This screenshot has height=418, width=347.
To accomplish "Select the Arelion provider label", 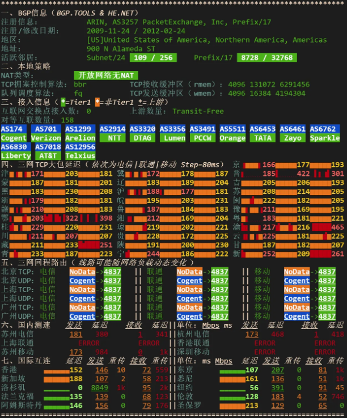I will tap(80, 138).
